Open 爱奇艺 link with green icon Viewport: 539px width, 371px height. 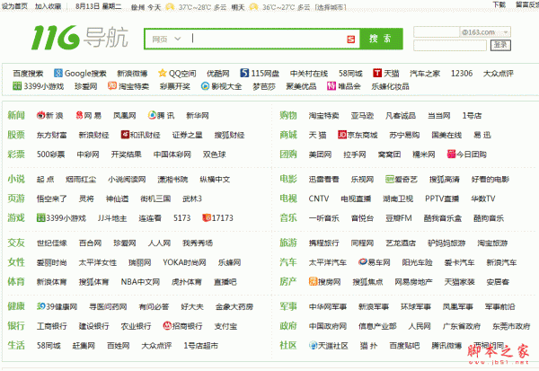[x=402, y=179]
